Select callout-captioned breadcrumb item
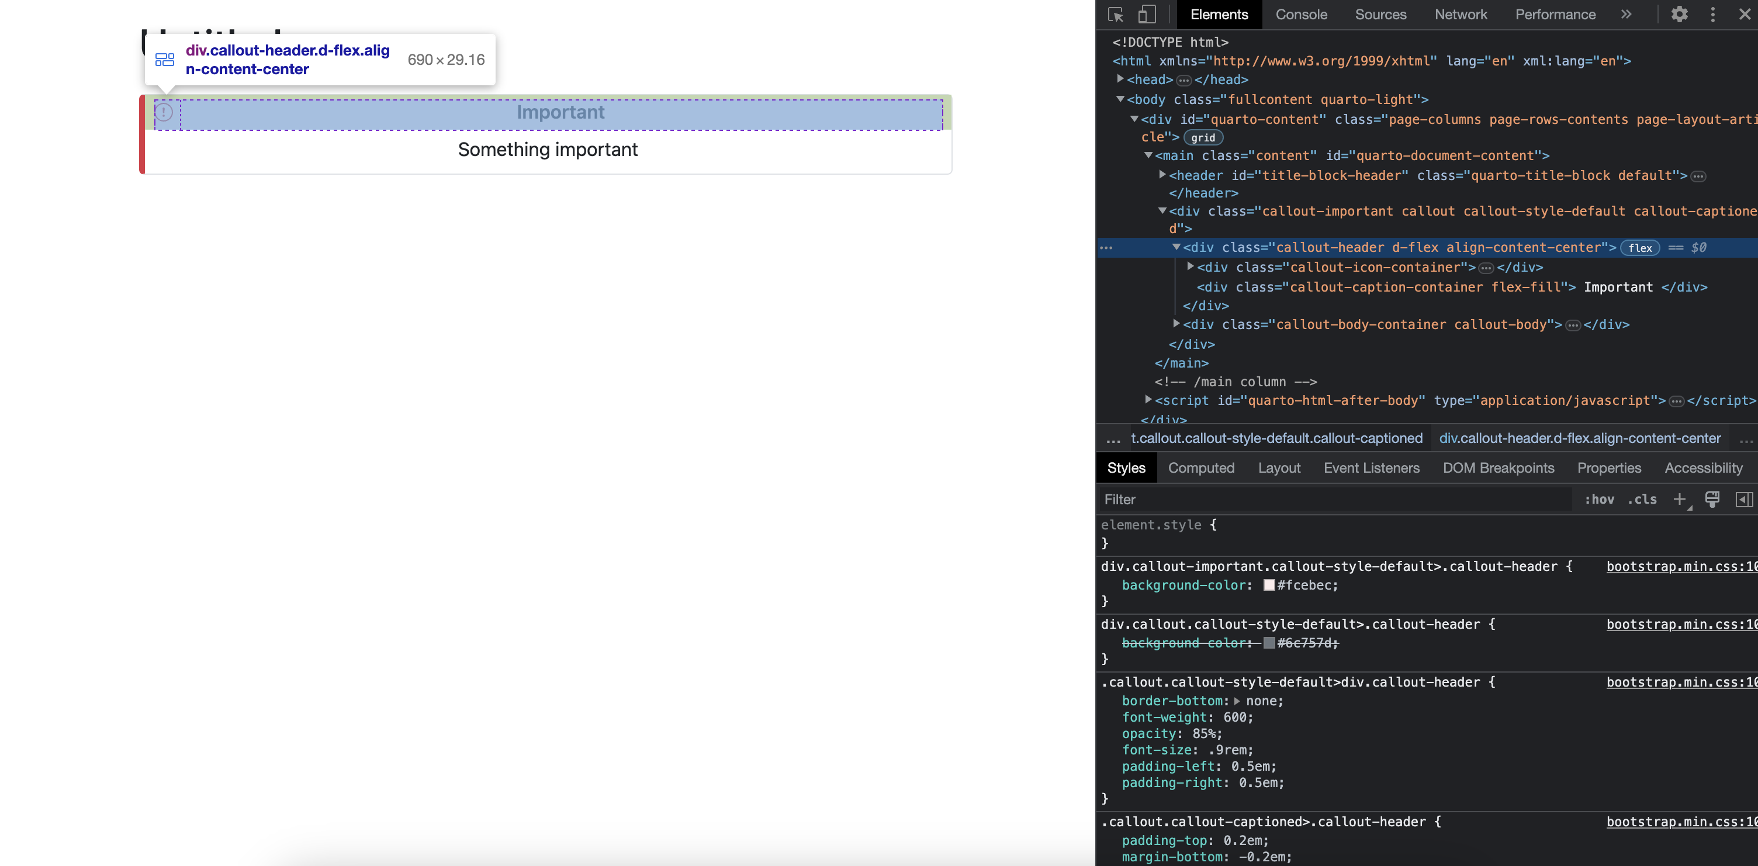 pyautogui.click(x=1276, y=438)
